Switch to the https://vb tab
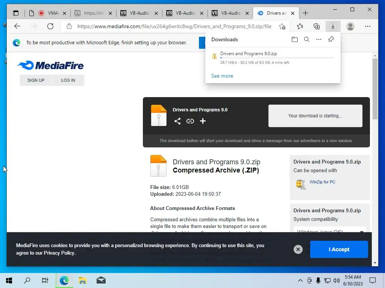Screen dimensions: 385x288 [x=94, y=13]
